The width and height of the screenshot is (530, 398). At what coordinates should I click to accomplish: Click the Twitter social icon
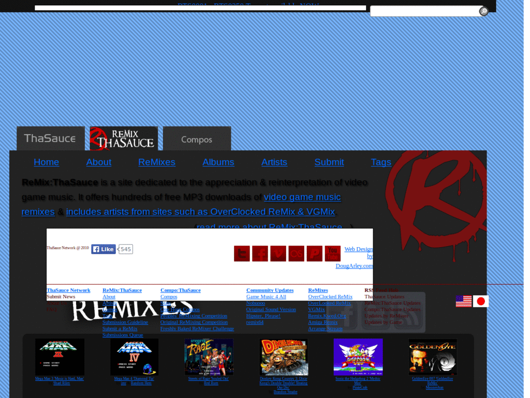(x=242, y=253)
